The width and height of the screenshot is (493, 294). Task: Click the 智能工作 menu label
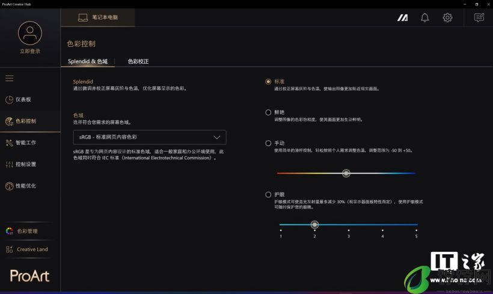tap(26, 142)
